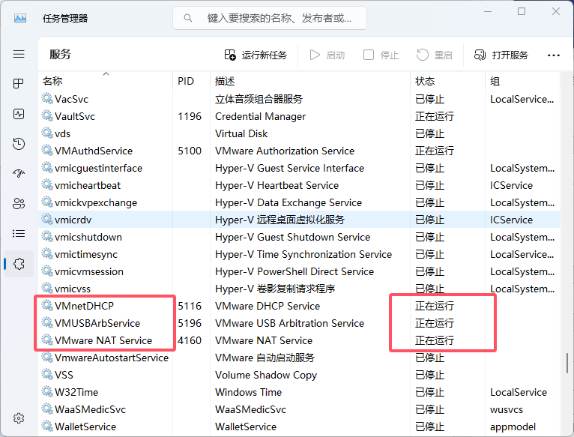
Task: Select the VMAuthdService row
Action: 299,151
